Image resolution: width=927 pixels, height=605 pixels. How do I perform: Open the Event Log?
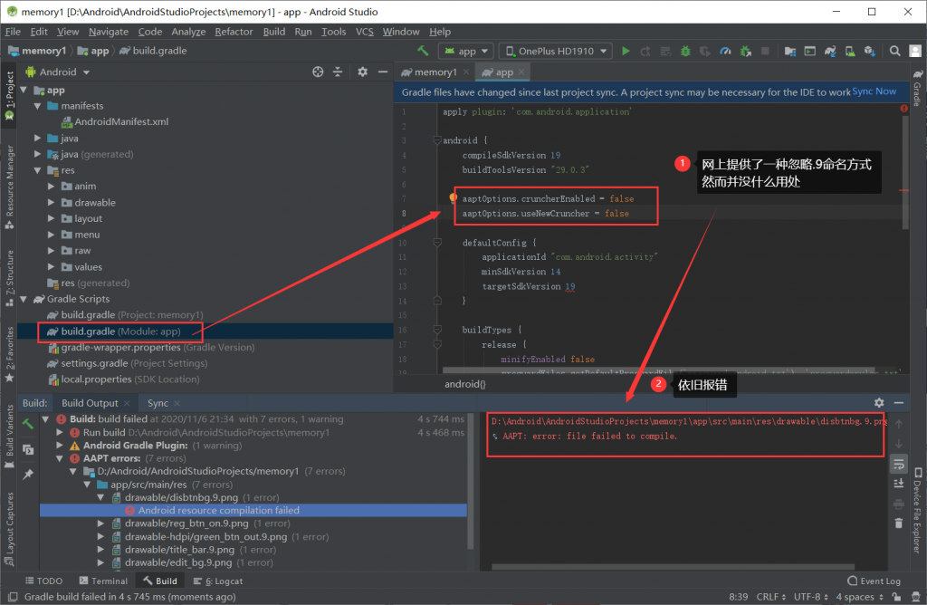874,581
